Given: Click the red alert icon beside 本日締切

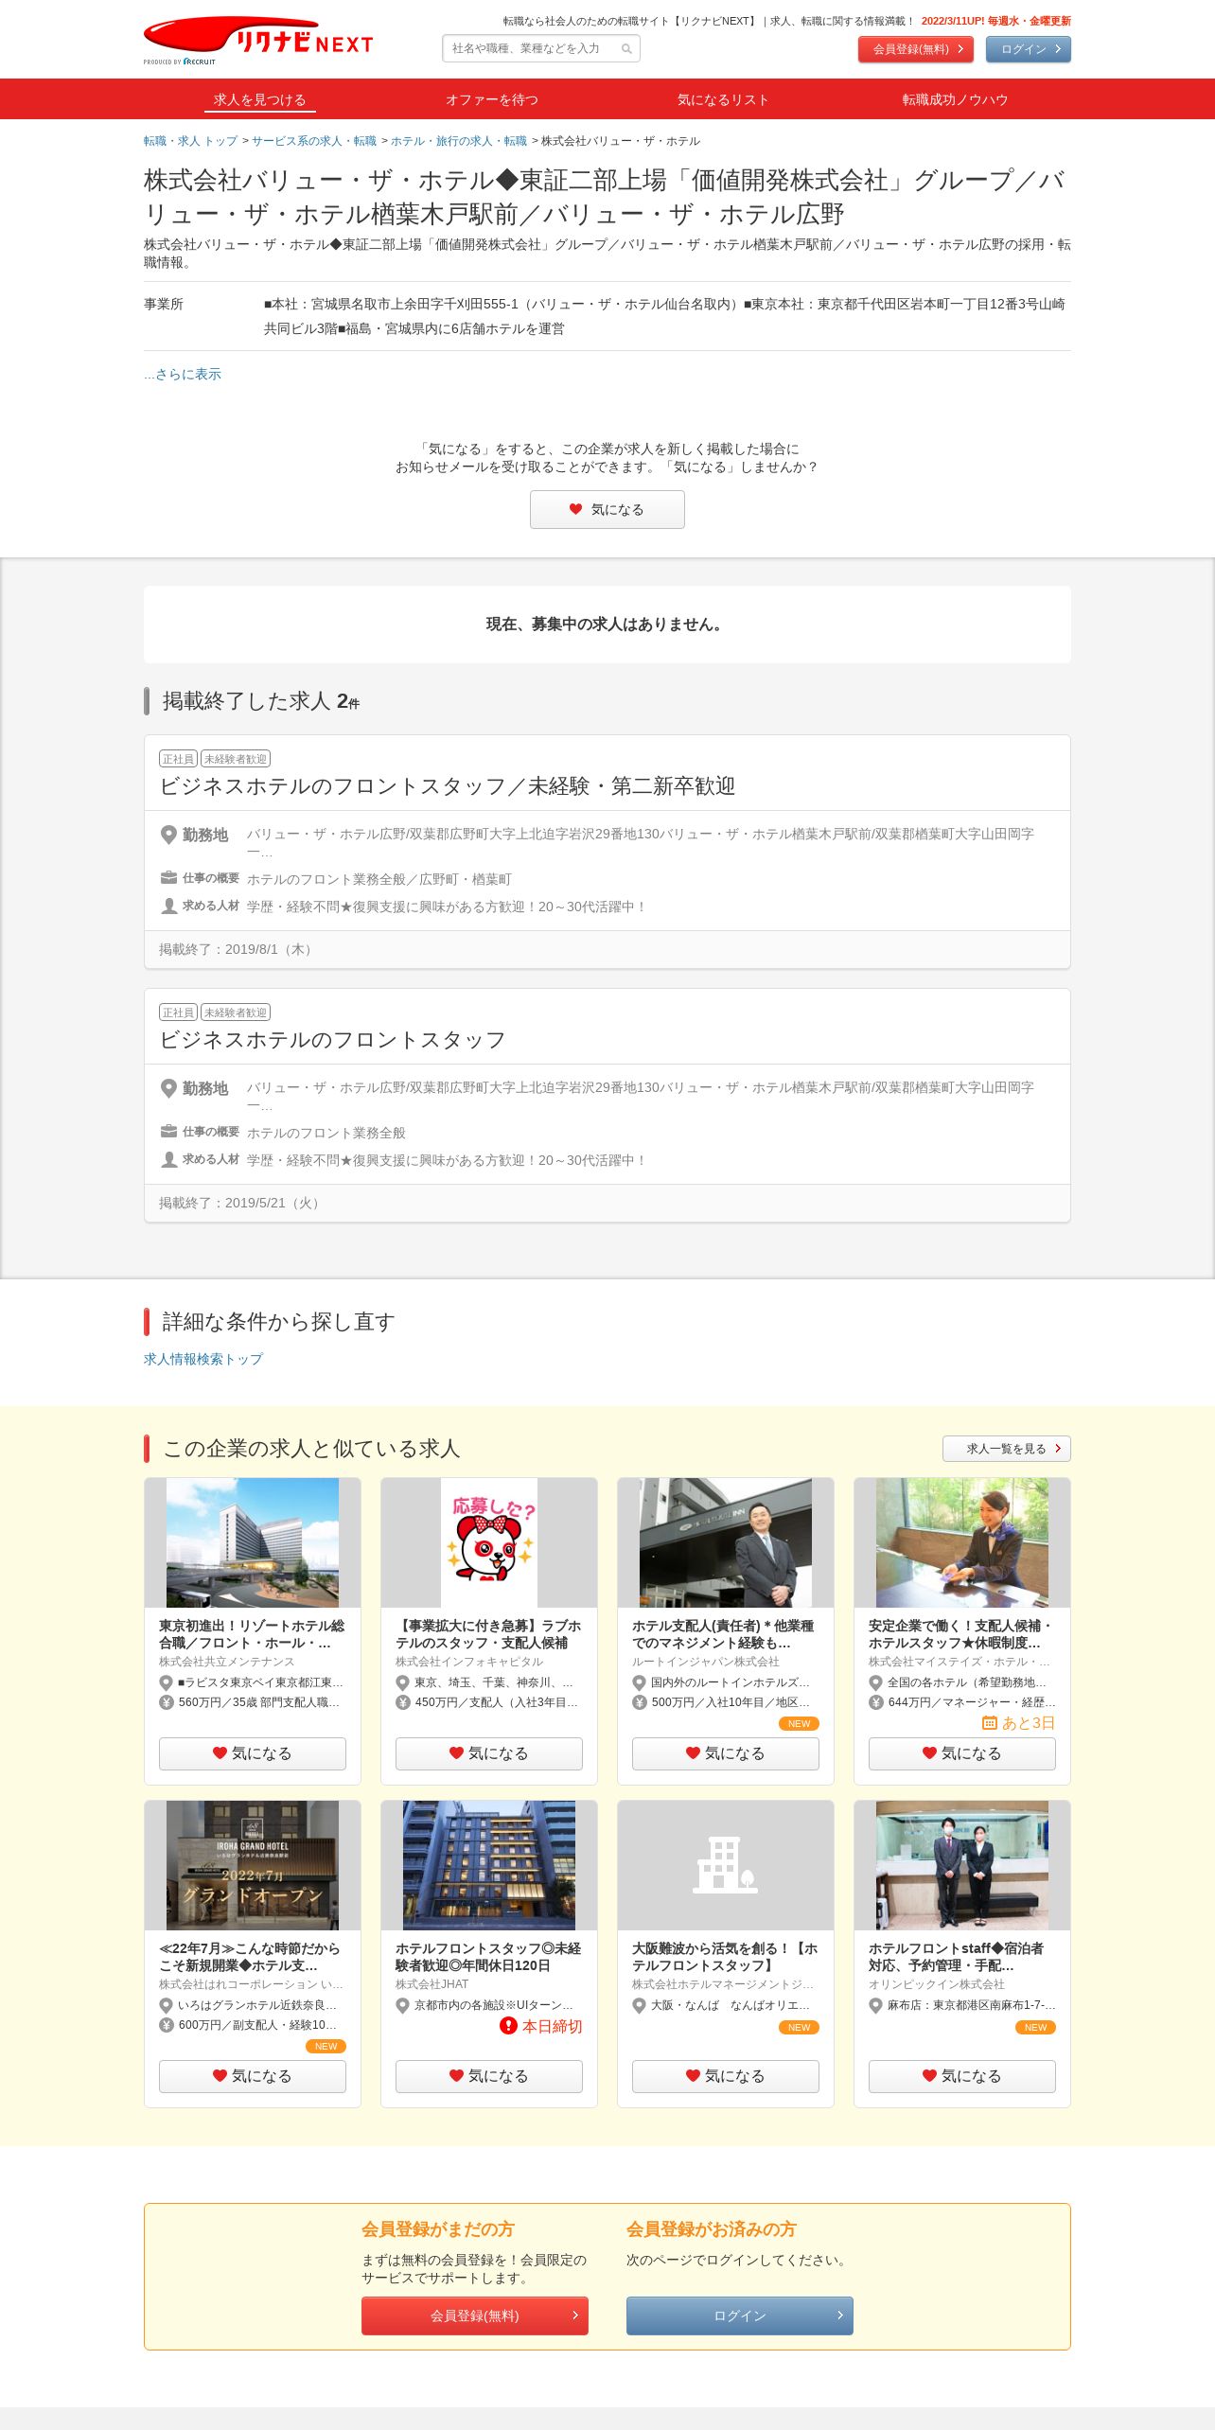Looking at the screenshot, I should click(x=508, y=2026).
